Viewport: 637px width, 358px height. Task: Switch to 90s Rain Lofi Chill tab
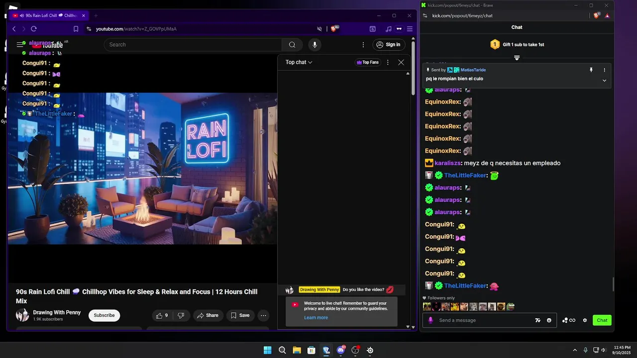click(48, 15)
